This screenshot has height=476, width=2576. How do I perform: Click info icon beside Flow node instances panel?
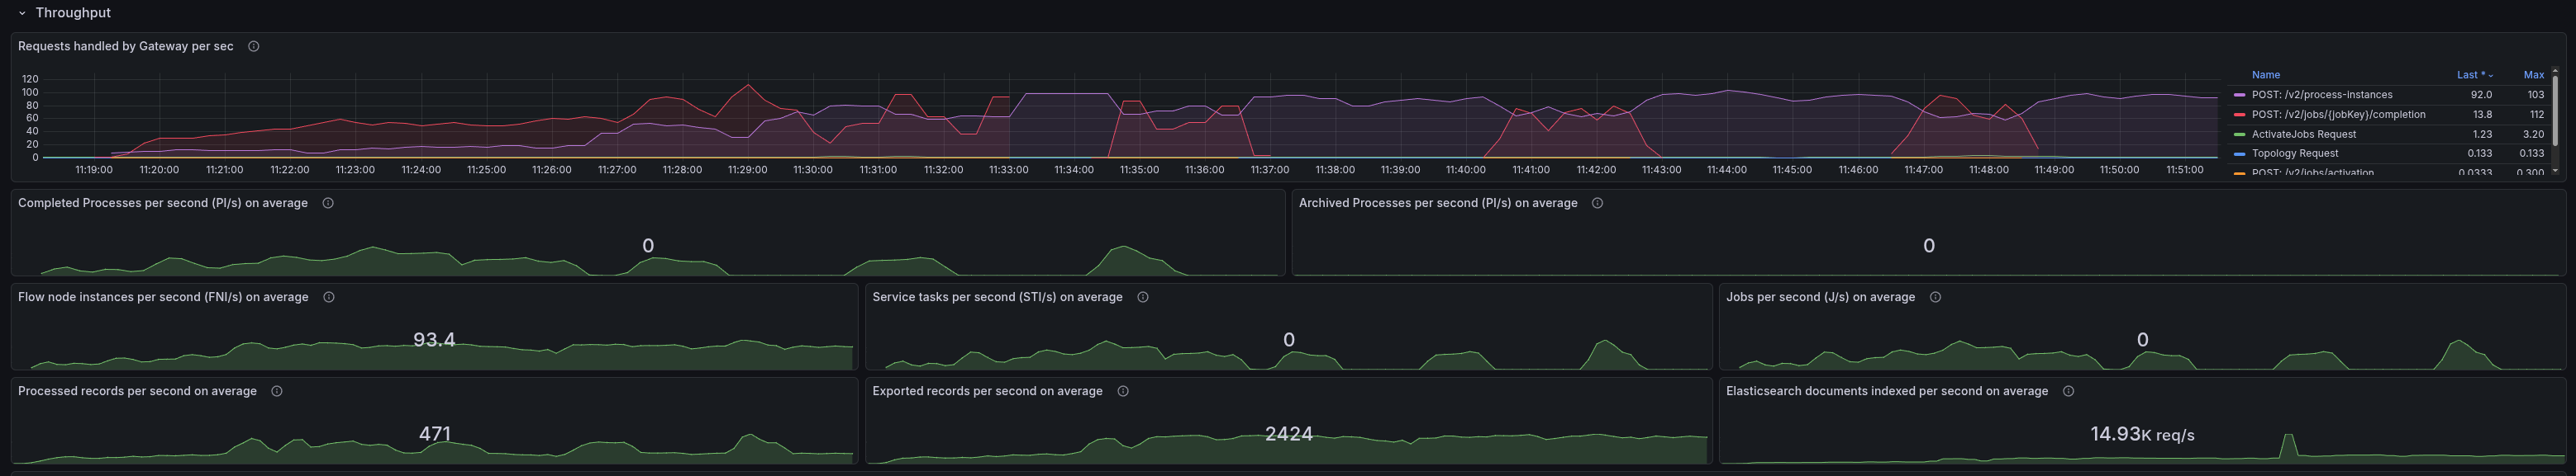[329, 297]
